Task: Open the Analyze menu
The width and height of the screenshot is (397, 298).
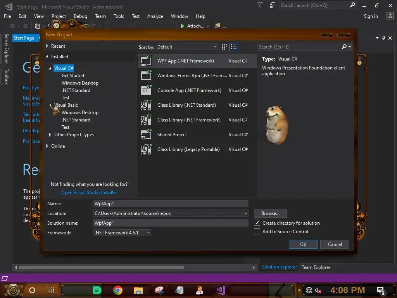Action: [155, 16]
